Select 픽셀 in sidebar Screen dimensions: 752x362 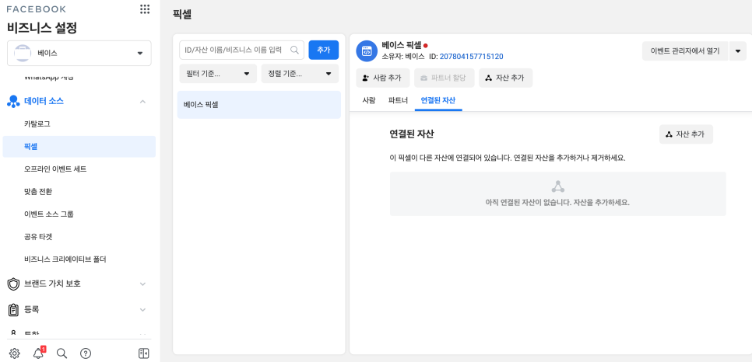click(x=79, y=147)
